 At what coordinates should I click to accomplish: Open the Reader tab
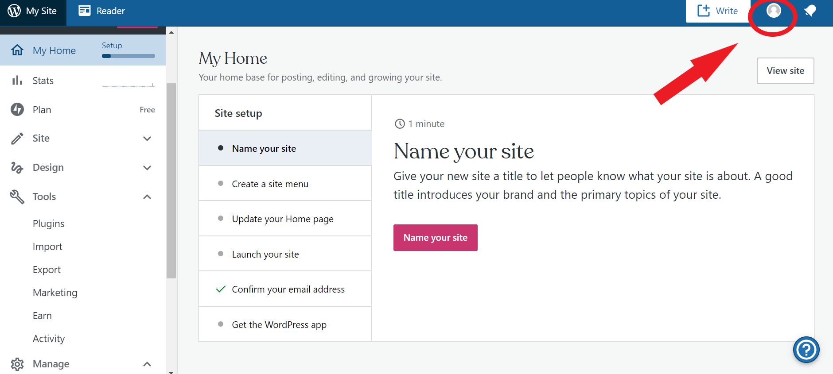click(x=101, y=11)
